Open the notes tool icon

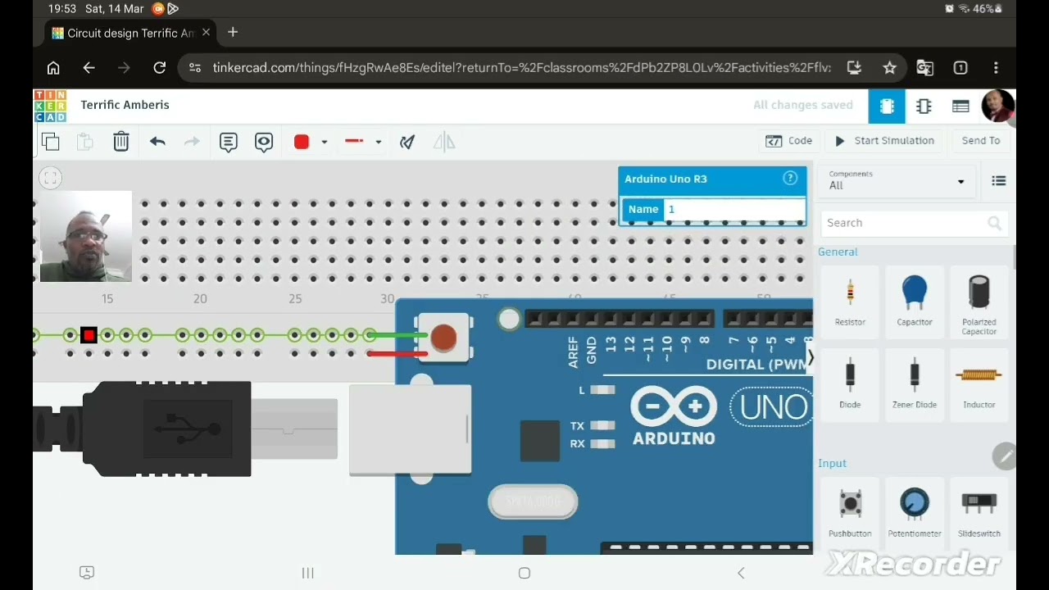(229, 142)
